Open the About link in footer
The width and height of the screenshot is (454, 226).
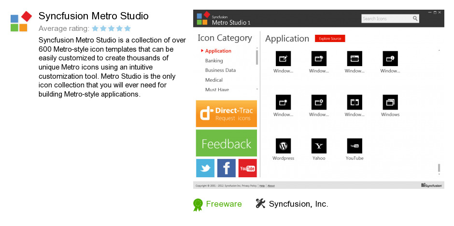[x=271, y=186]
